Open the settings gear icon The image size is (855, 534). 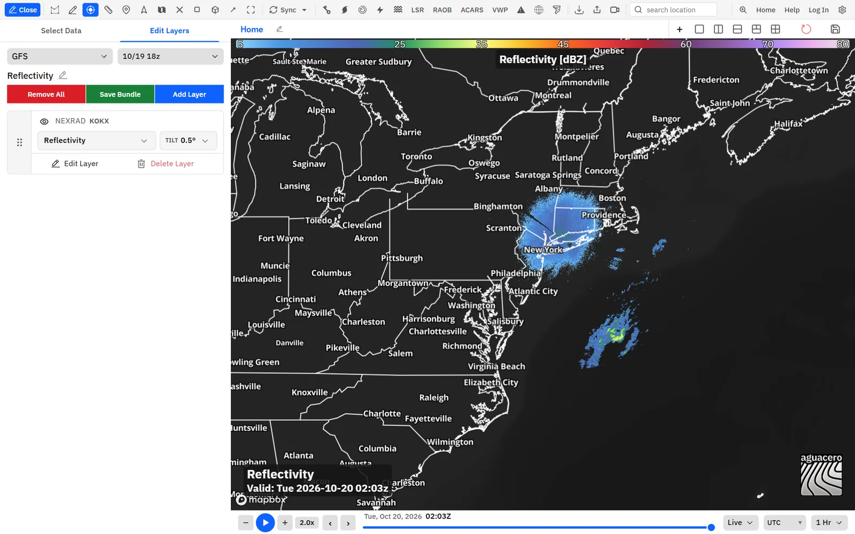[842, 10]
